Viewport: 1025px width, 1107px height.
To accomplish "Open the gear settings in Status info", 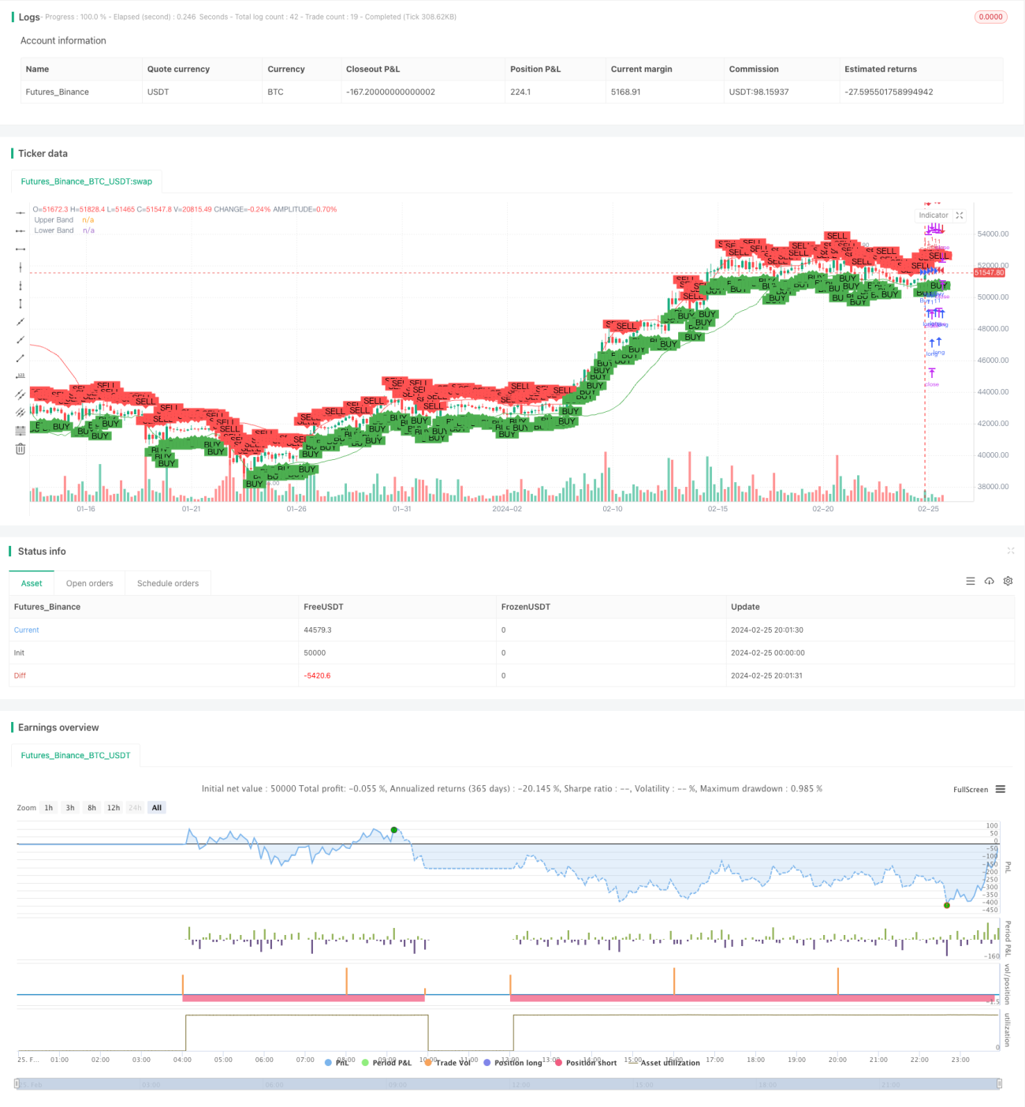I will (1008, 582).
